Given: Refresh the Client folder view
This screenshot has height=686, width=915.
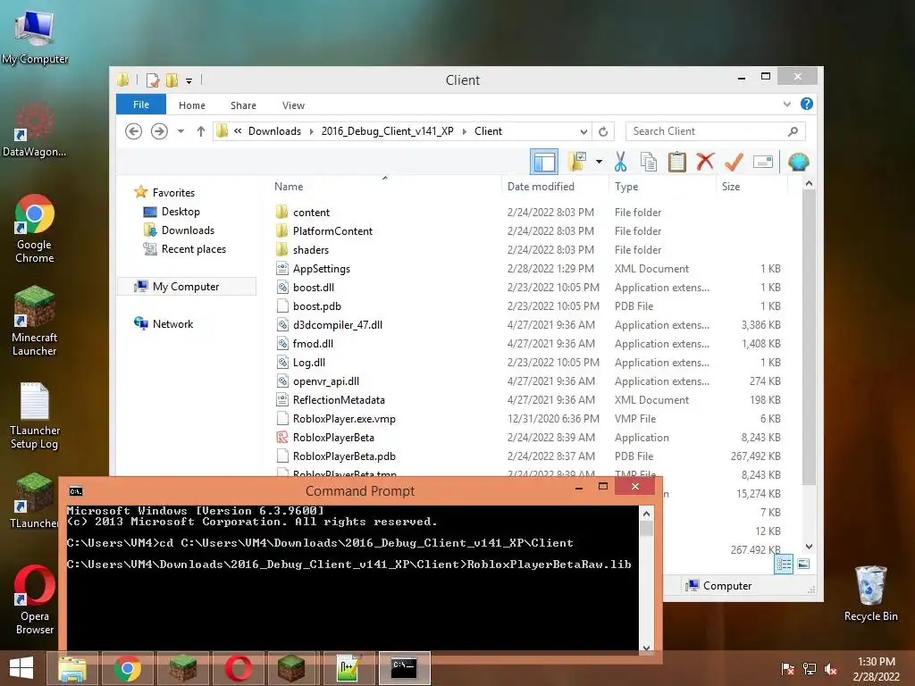Looking at the screenshot, I should [603, 131].
